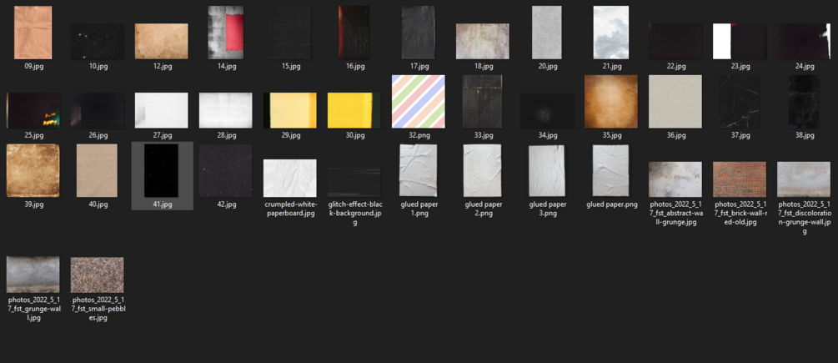Viewport: 838px width, 363px height.
Task: Click the 26.jpg dark thumbnail
Action: click(x=98, y=110)
